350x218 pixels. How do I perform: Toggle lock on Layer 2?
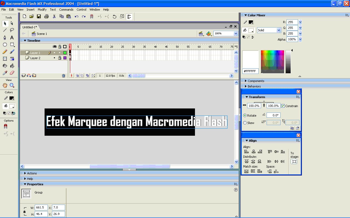(x=60, y=58)
